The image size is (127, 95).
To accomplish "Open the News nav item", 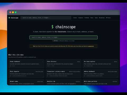I will pos(92,18).
